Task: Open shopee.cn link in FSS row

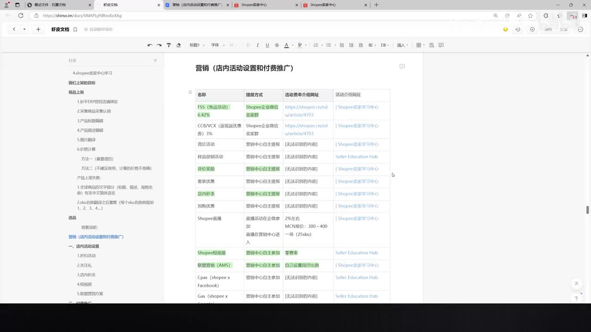Action: point(306,111)
